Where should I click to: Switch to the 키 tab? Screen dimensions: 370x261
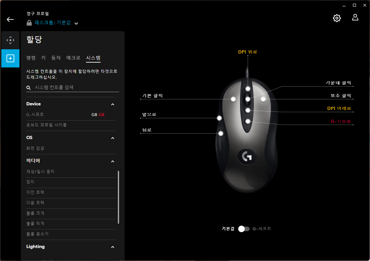tap(43, 58)
